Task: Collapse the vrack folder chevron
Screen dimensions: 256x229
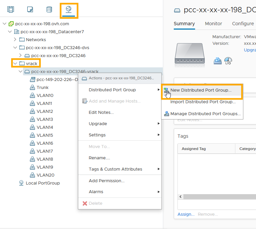Action: tap(15, 63)
